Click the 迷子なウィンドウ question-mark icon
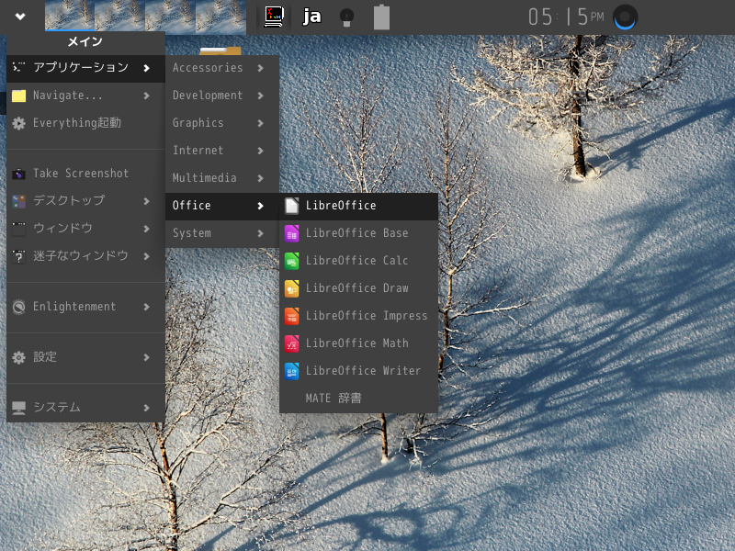This screenshot has height=551, width=735. click(18, 256)
